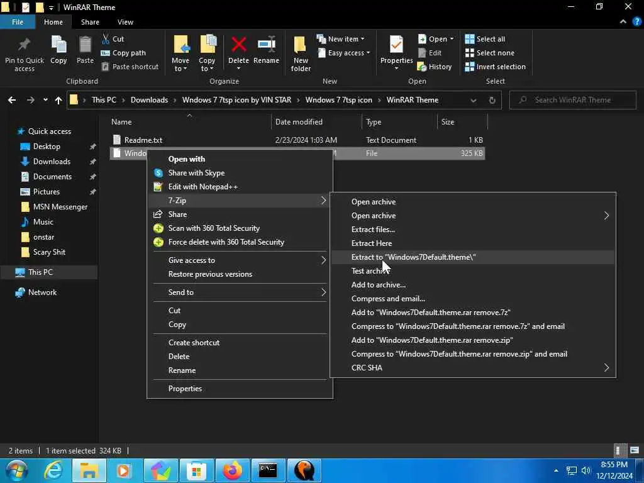Click Select all in ribbon
The width and height of the screenshot is (644, 483).
pyautogui.click(x=485, y=39)
